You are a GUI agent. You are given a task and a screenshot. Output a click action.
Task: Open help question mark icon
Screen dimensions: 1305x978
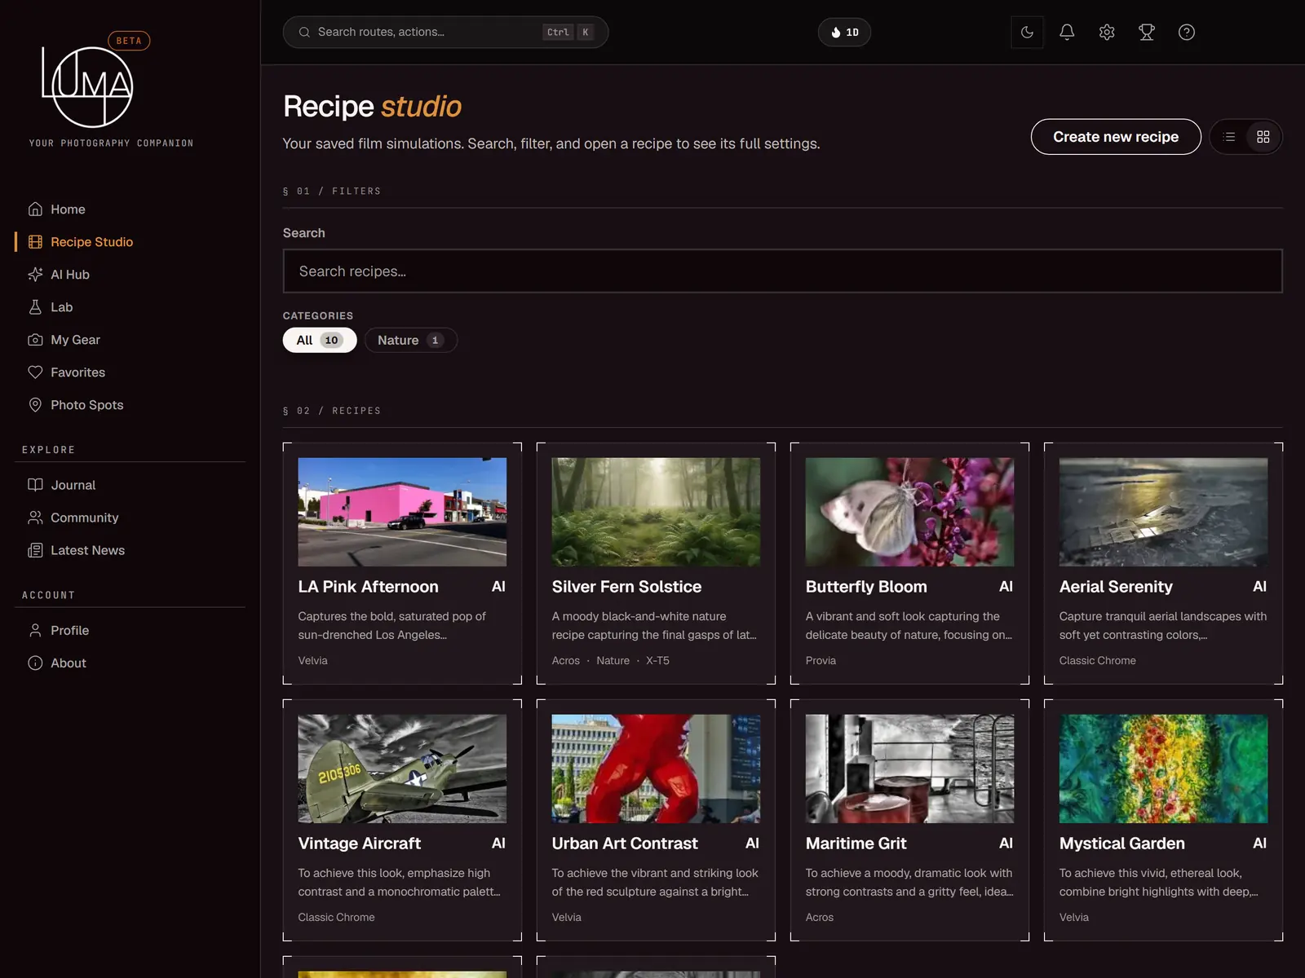pyautogui.click(x=1187, y=33)
